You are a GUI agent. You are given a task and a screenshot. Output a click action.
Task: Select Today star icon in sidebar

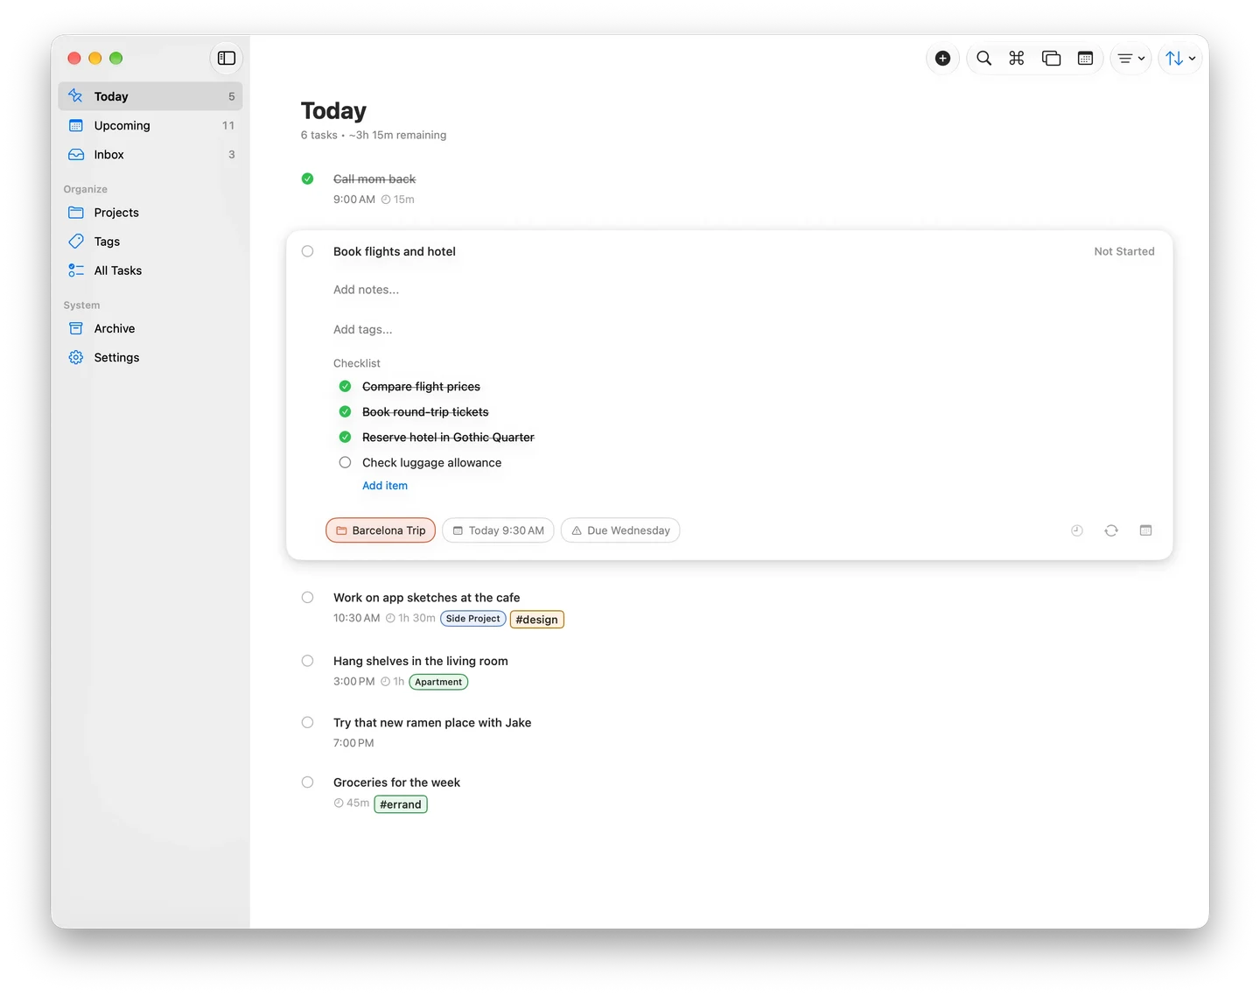click(76, 96)
